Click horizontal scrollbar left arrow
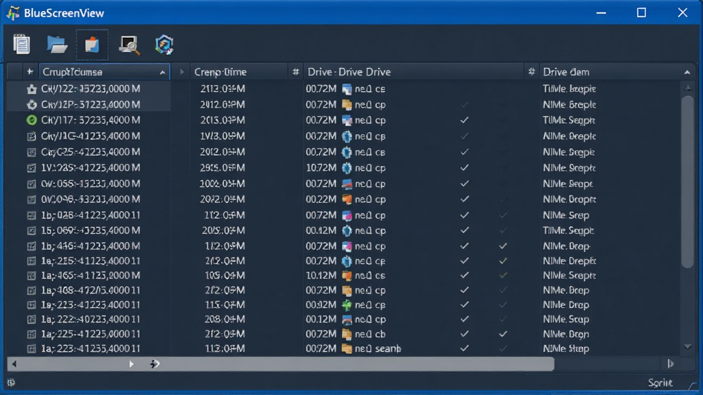703x395 pixels. pyautogui.click(x=14, y=364)
